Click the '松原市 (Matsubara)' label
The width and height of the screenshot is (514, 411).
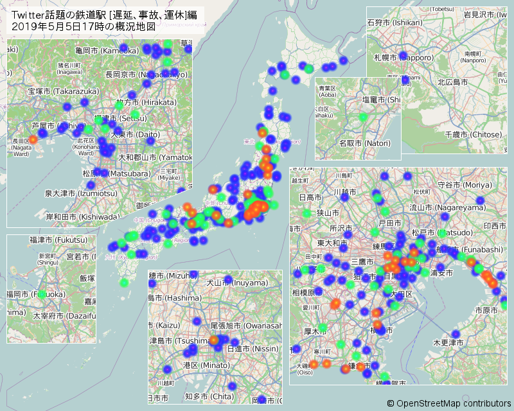pos(117,173)
